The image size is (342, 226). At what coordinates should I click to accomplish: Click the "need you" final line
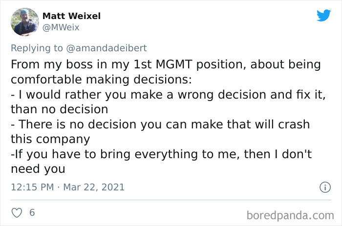pyautogui.click(x=37, y=168)
